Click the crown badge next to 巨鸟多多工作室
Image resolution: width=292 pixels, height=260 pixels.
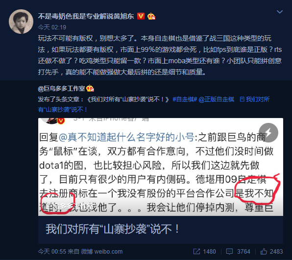coord(90,89)
